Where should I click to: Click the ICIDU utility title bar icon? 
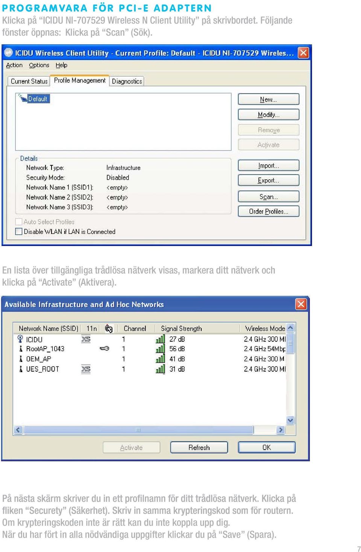pyautogui.click(x=8, y=53)
